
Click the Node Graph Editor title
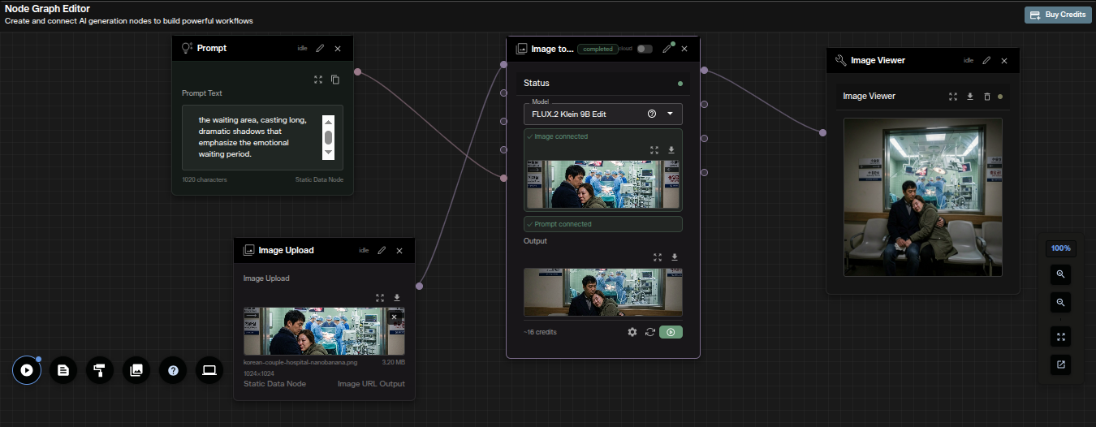[x=47, y=9]
